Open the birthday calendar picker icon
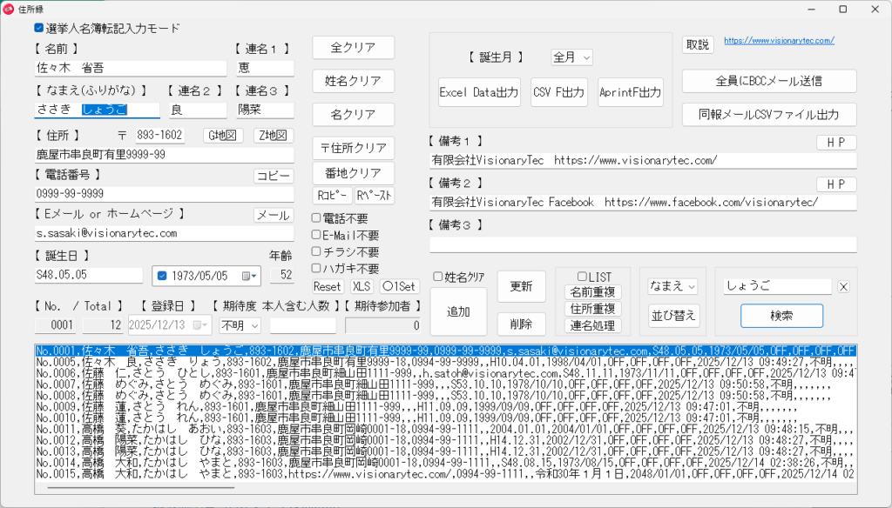The image size is (892, 508). (250, 276)
